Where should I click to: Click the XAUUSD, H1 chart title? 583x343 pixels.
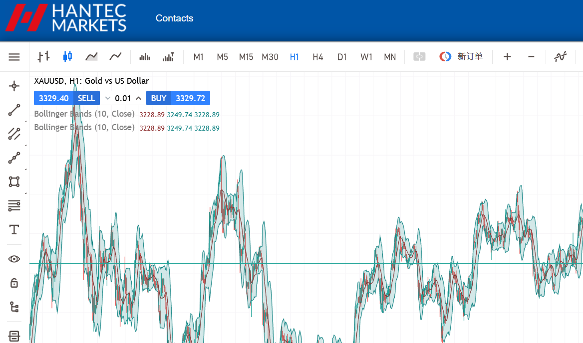(x=91, y=81)
